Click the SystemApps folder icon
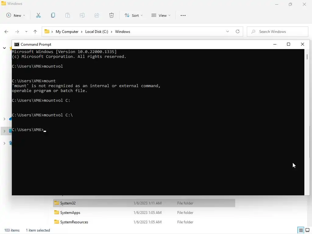This screenshot has height=234, width=312. tap(56, 212)
